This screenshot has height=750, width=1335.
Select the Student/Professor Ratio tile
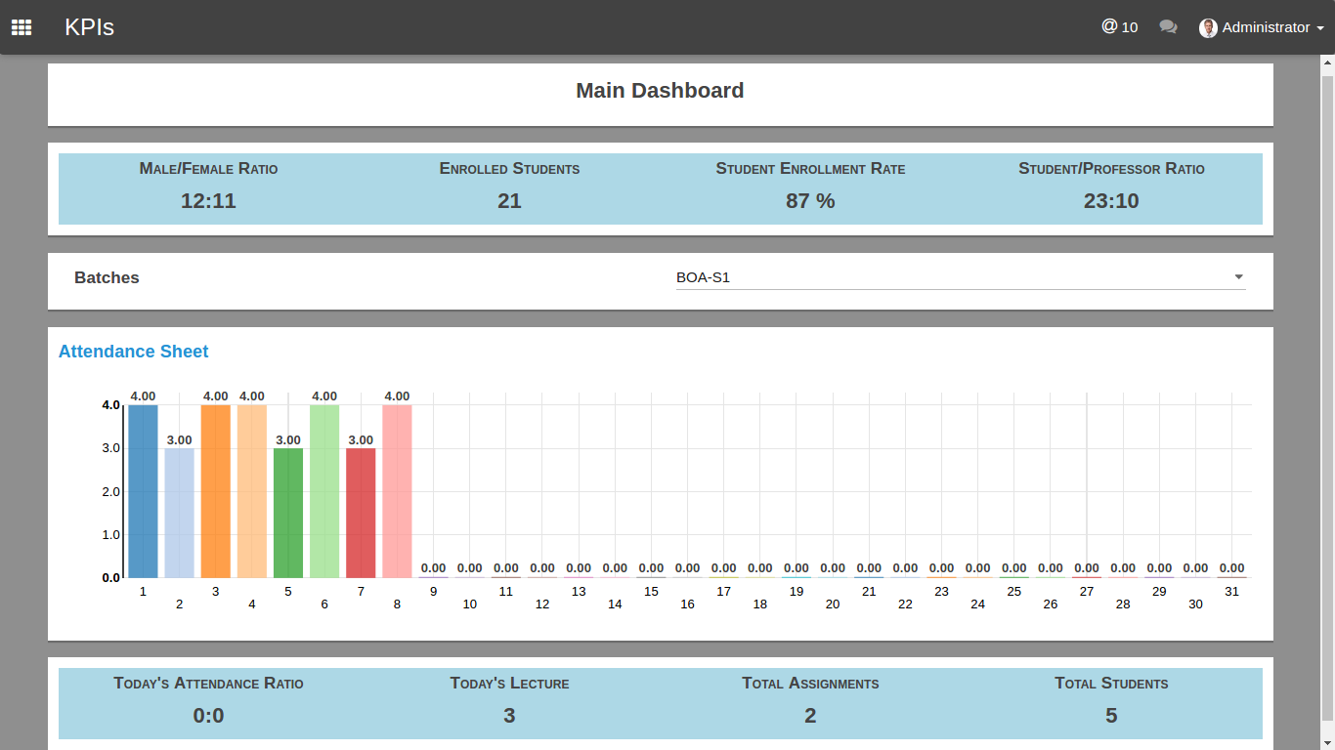point(1111,188)
